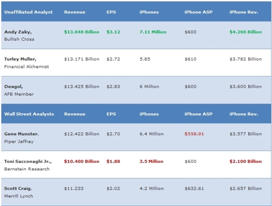Click the green 7.11 Million iPhones cell

click(153, 32)
